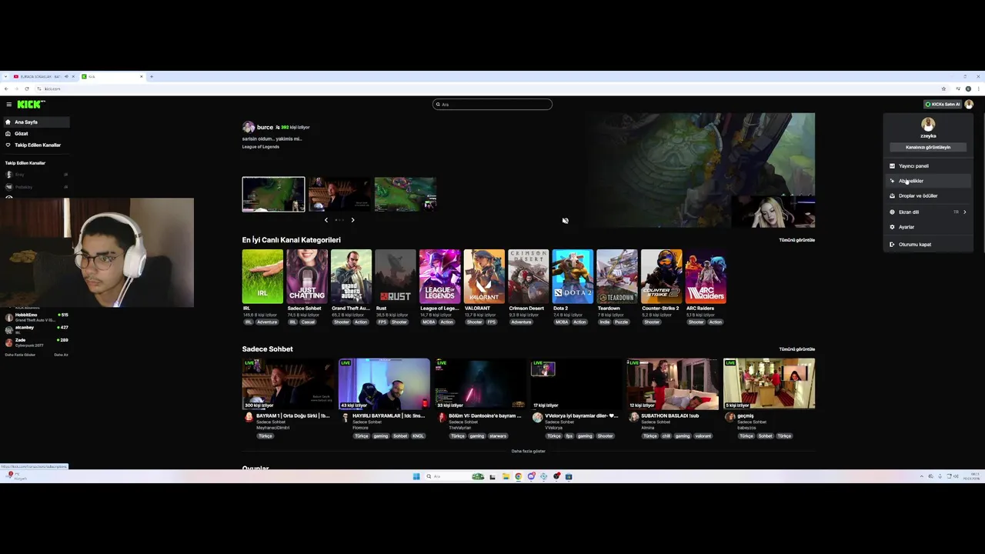
Task: Open the Counter-Strike 2 category card
Action: [662, 276]
